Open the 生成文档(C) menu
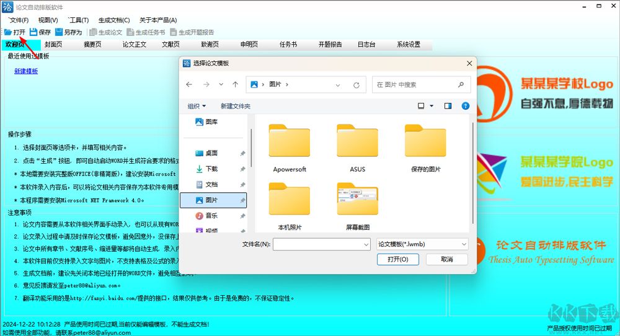 [114, 20]
